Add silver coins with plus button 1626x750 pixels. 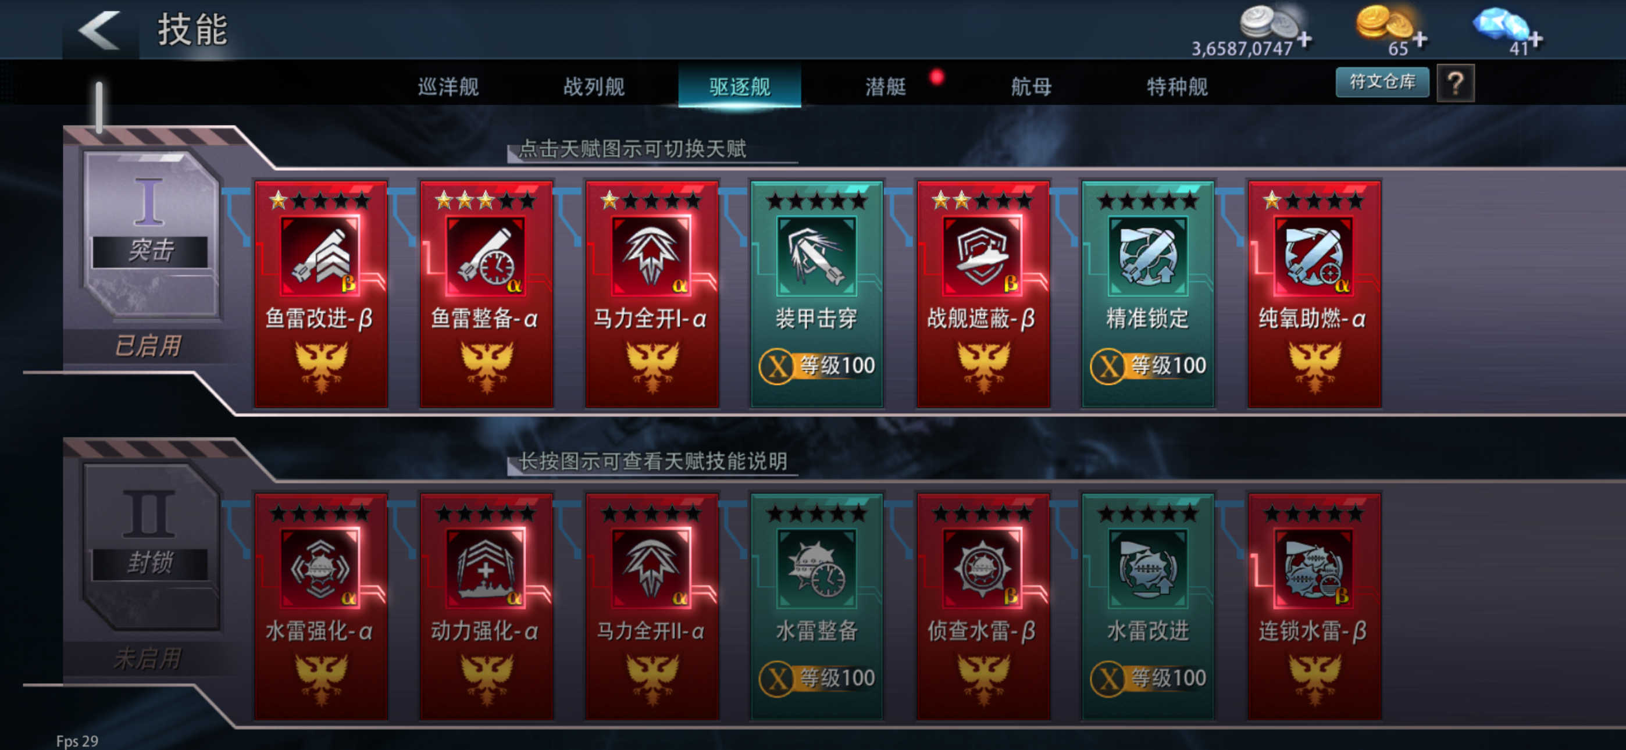pos(1304,40)
